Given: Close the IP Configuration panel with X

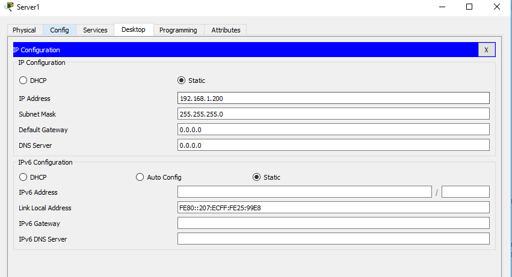Looking at the screenshot, I should (x=487, y=50).
